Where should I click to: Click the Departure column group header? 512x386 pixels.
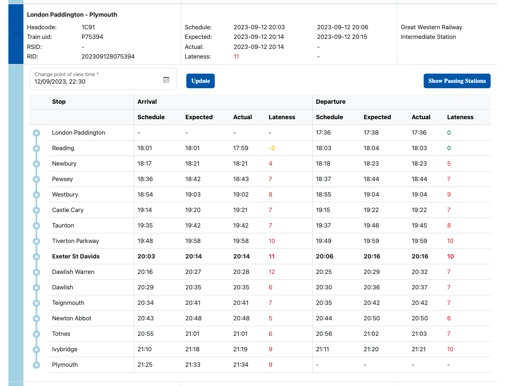[330, 102]
